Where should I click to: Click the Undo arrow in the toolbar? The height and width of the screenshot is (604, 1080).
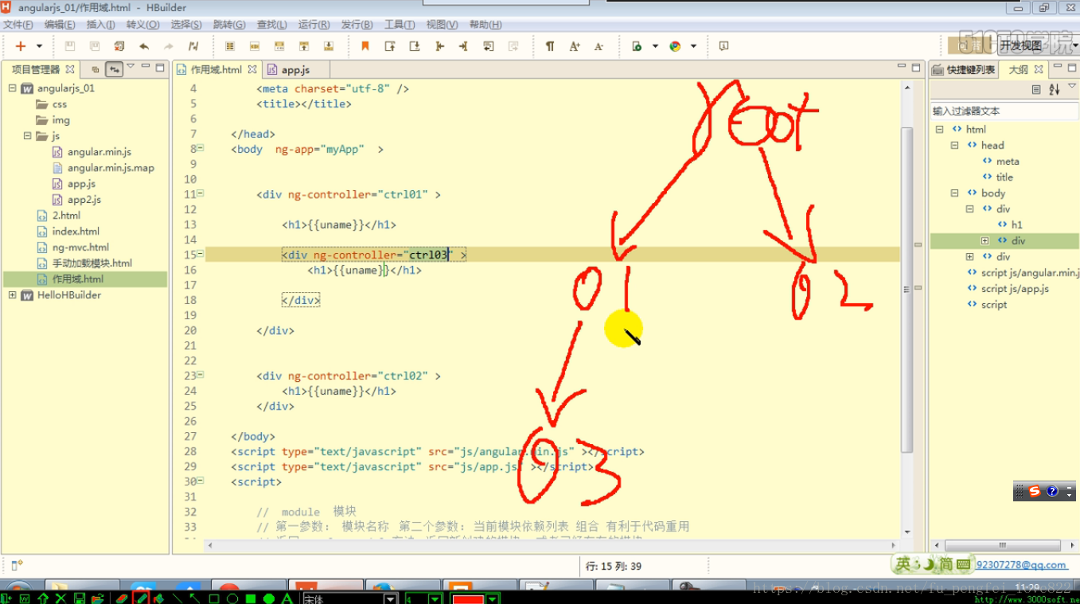pyautogui.click(x=144, y=46)
